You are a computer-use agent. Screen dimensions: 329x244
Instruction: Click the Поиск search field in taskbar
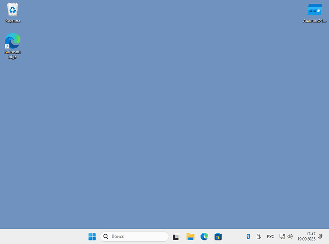pyautogui.click(x=138, y=236)
